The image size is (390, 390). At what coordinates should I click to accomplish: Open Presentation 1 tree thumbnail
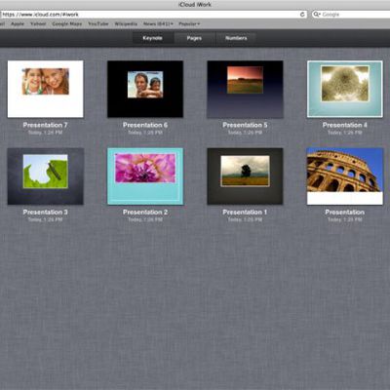[x=245, y=176]
